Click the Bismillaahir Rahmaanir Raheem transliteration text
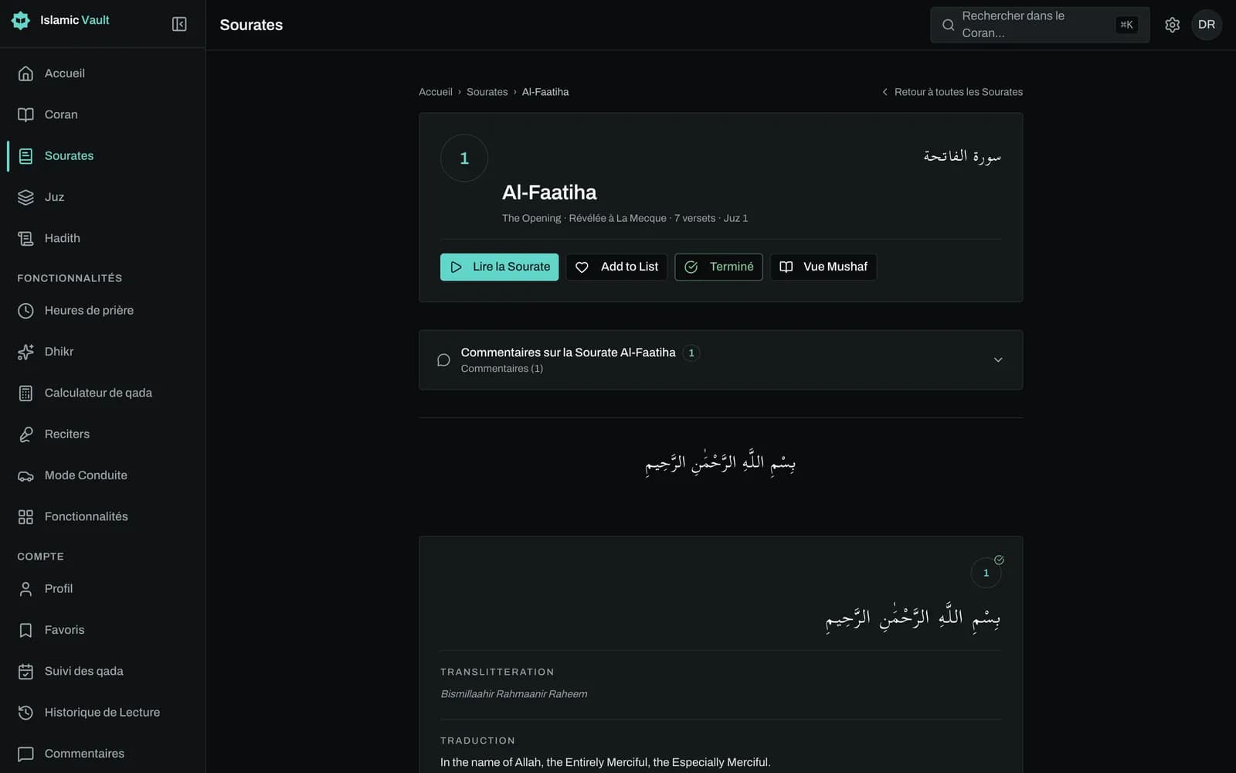The width and height of the screenshot is (1236, 773). pos(514,694)
